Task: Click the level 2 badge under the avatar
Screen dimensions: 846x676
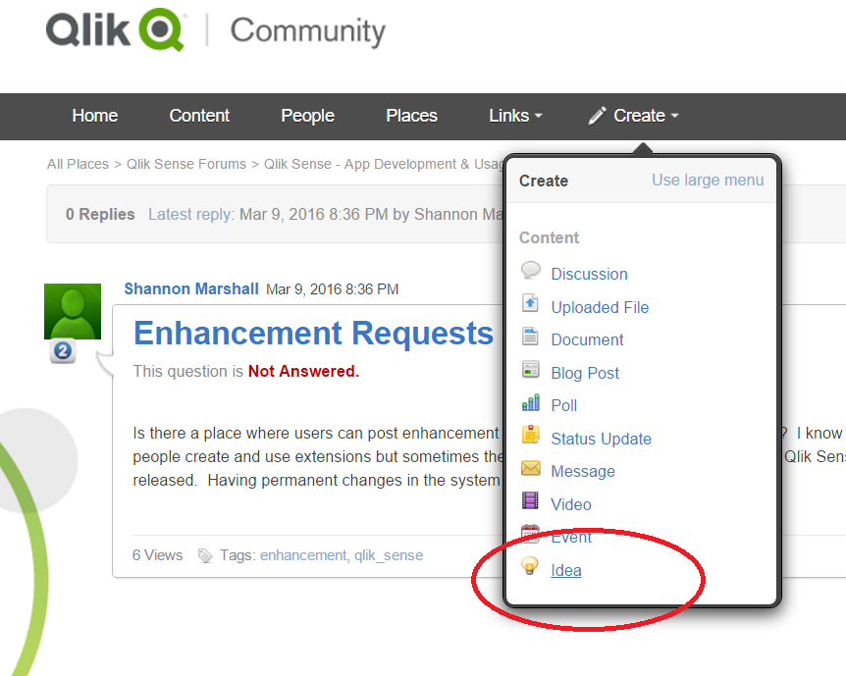Action: 63,352
